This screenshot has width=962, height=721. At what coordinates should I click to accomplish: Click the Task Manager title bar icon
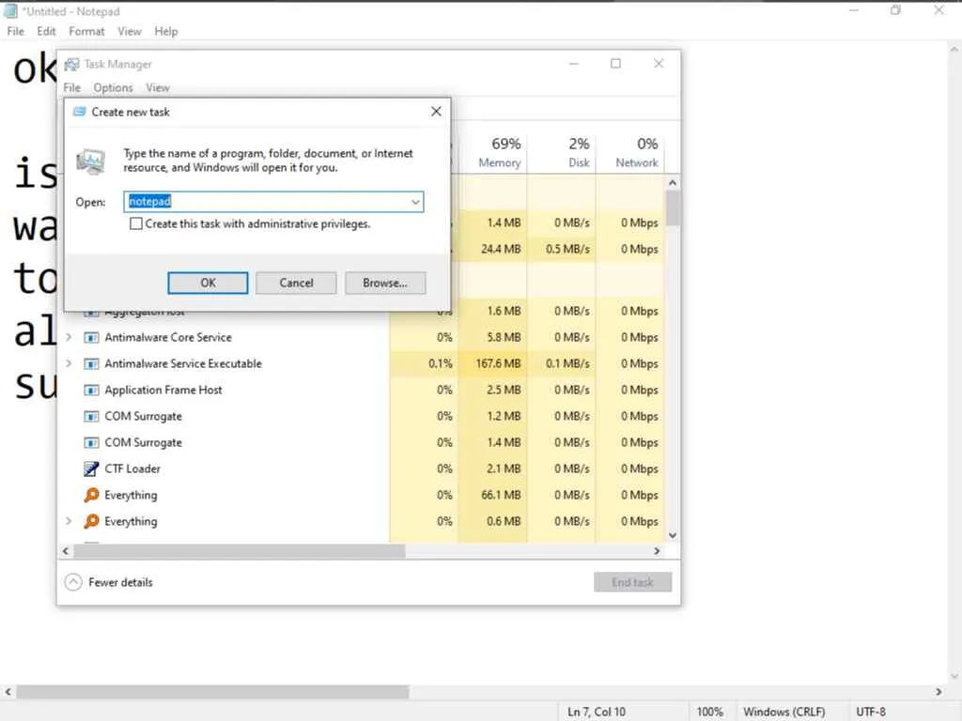[x=71, y=65]
